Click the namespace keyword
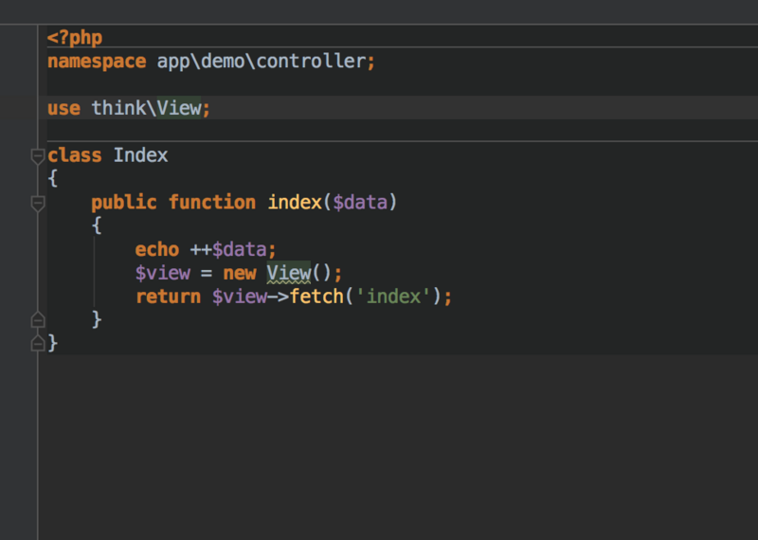758x540 pixels. click(x=97, y=62)
